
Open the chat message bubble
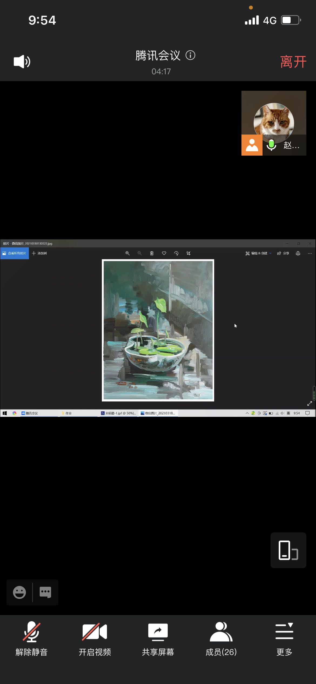click(x=45, y=592)
